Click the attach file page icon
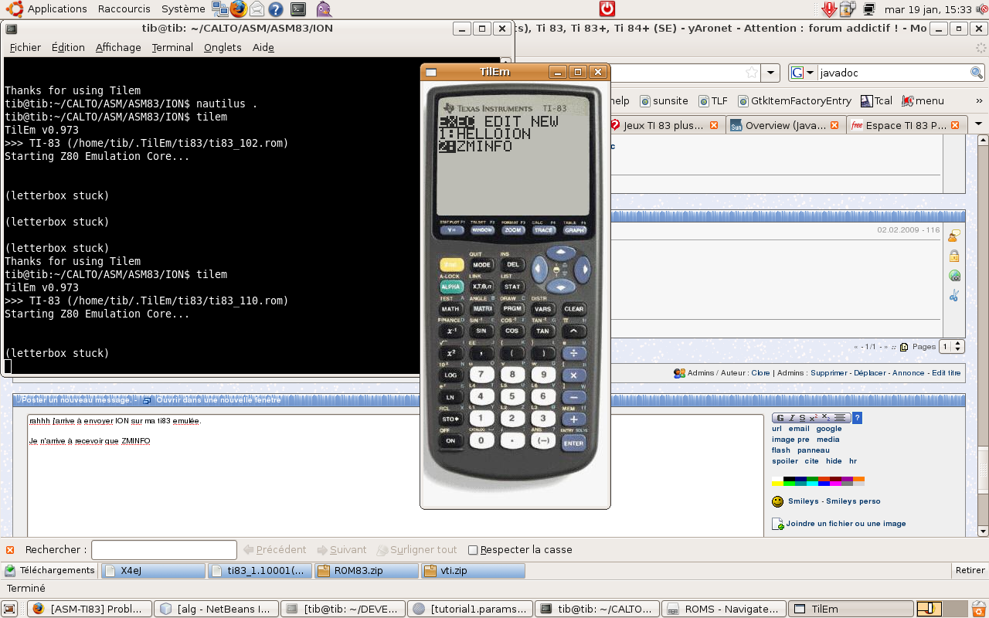The image size is (989, 618). point(779,524)
